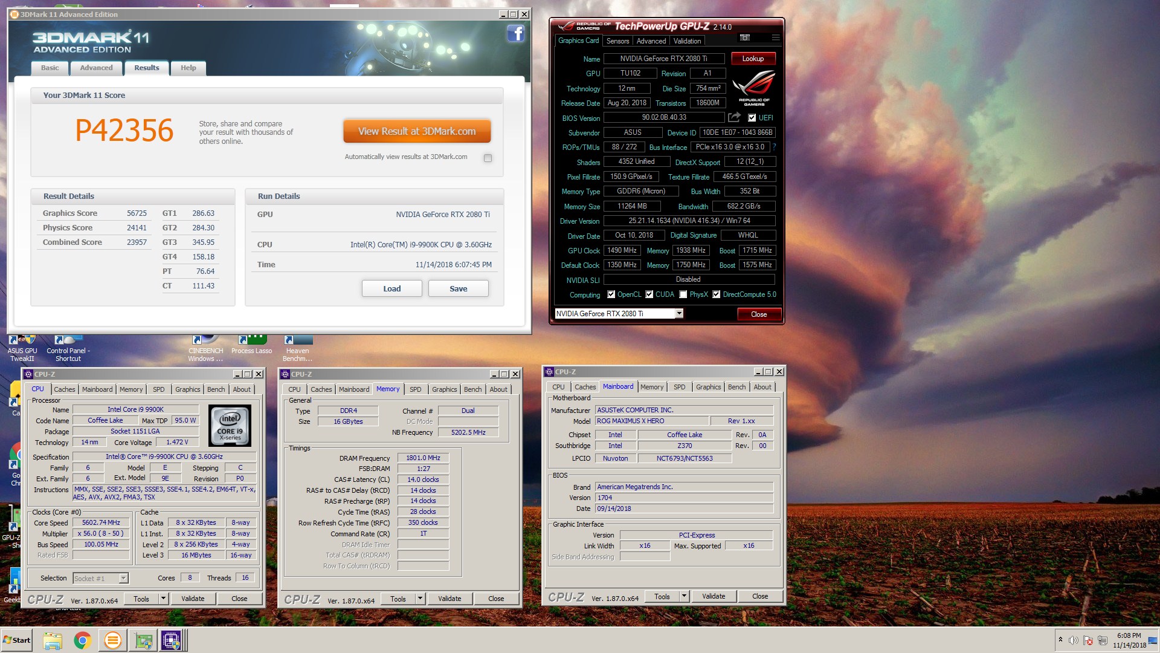Image resolution: width=1160 pixels, height=653 pixels.
Task: Toggle automatically view results at 3DMark.com checkbox
Action: (488, 158)
